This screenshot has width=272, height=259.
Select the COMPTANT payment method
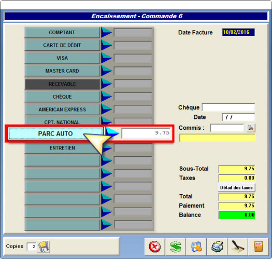tap(62, 32)
